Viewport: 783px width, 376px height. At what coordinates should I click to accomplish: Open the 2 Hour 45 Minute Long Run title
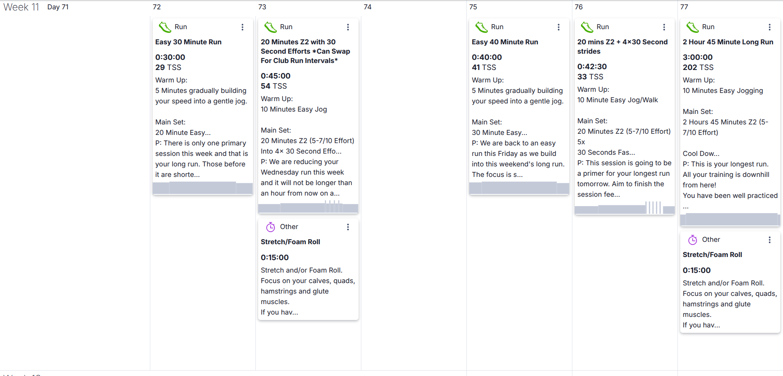(728, 42)
